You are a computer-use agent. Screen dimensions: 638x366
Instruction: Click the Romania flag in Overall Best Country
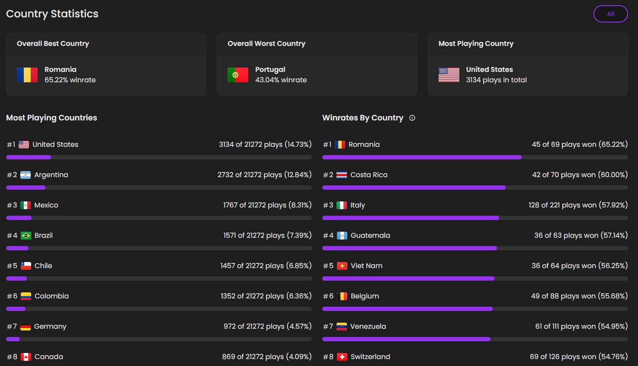pos(27,75)
